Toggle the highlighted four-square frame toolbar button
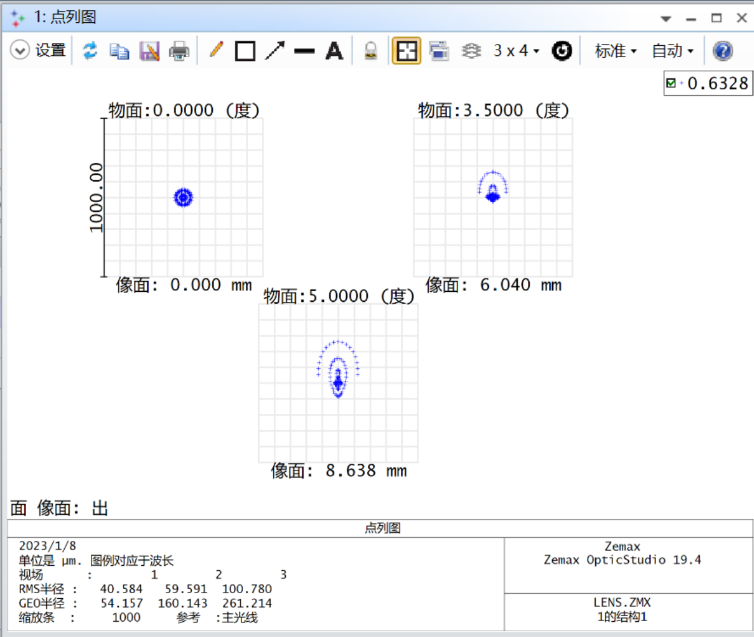This screenshot has width=754, height=637. click(407, 50)
